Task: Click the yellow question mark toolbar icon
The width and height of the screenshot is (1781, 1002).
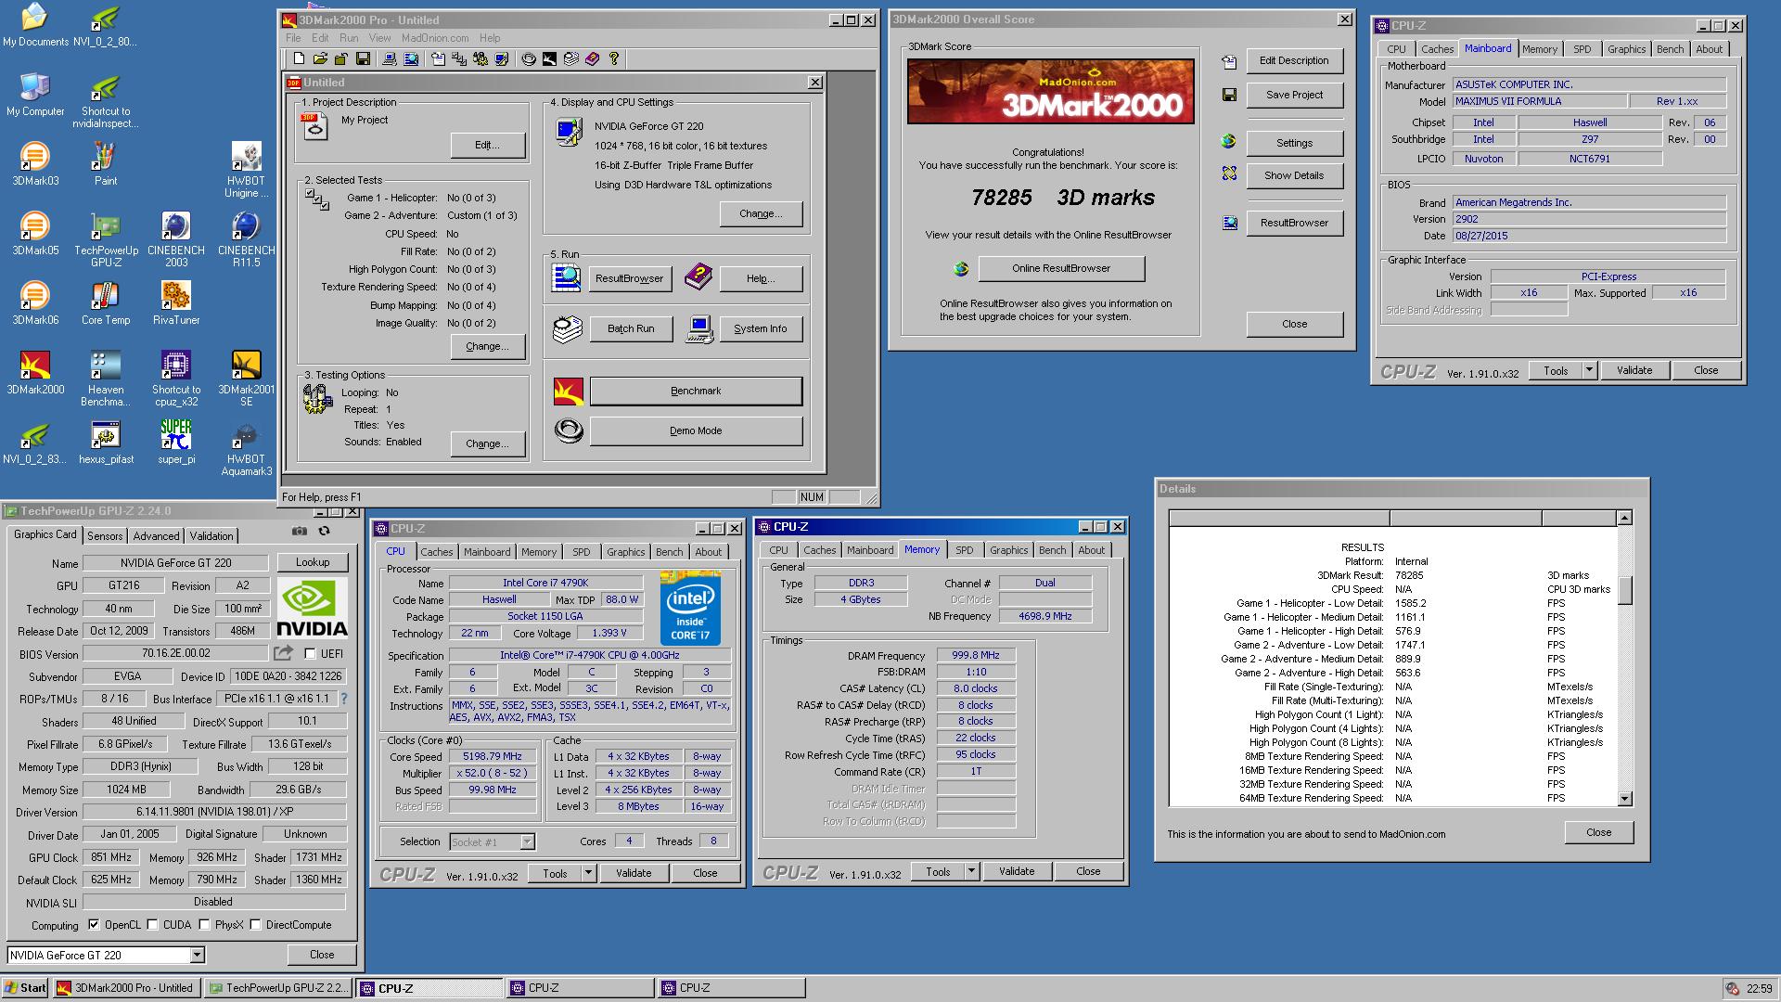Action: [x=614, y=58]
